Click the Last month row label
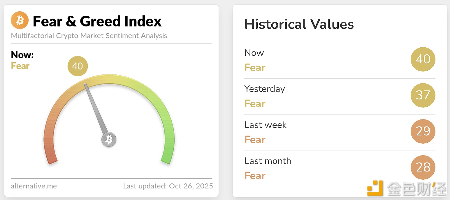Screen dimensions: 450x200 268,161
